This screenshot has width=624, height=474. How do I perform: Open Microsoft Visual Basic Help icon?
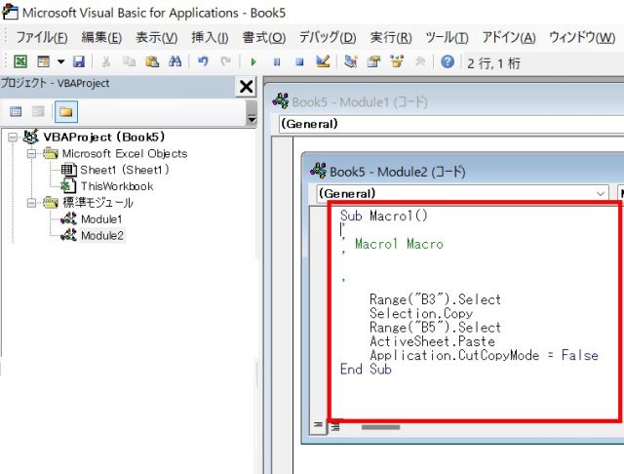coord(448,61)
